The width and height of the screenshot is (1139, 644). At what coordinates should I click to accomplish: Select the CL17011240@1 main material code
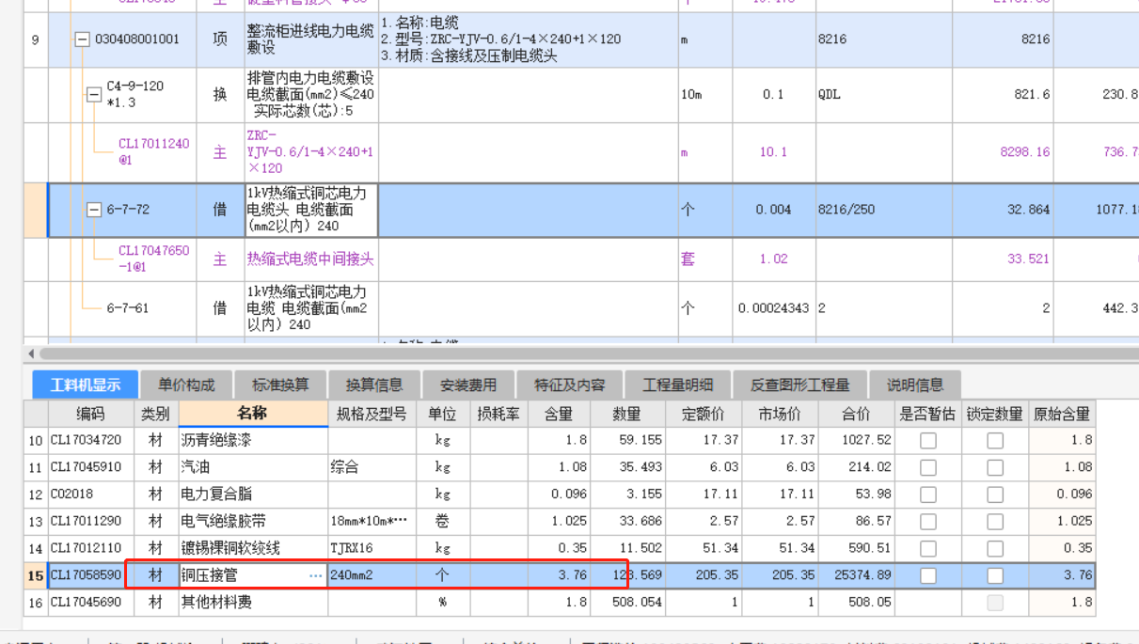point(153,152)
